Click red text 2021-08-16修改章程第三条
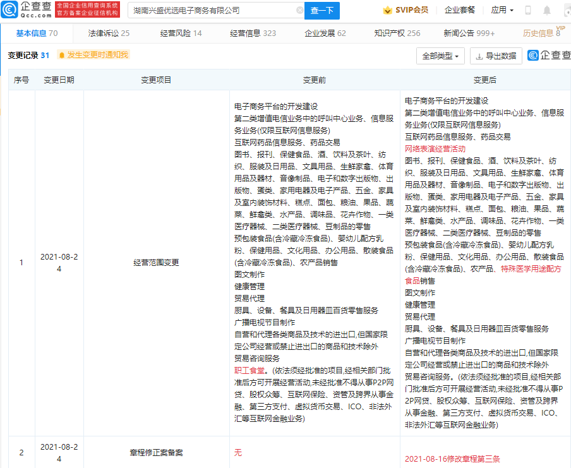 point(452,459)
